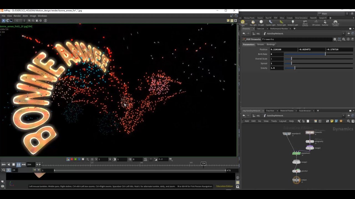The height and width of the screenshot is (199, 355).
Task: Open the parameter gear settings menu
Action: [x=335, y=39]
